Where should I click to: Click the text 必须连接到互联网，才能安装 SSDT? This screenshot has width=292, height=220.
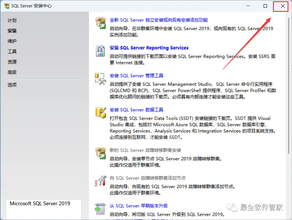tap(146, 137)
